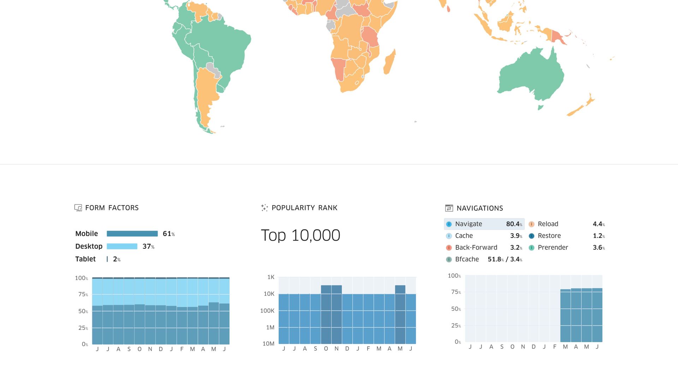This screenshot has width=678, height=381.
Task: Click New Zealand on the map
Action: click(x=581, y=105)
